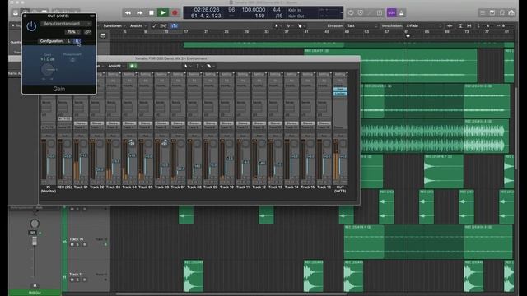Open the Funktionen menu in the tracks area
The image size is (527, 296).
[114, 25]
